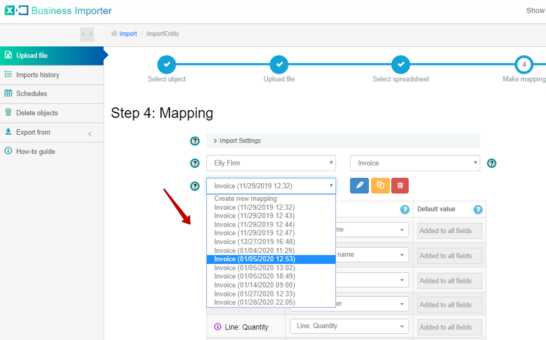Click the Import breadcrumb link

click(128, 34)
